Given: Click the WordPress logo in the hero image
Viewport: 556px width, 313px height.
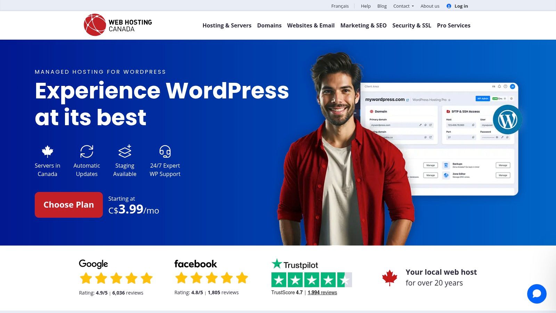Looking at the screenshot, I should [508, 119].
